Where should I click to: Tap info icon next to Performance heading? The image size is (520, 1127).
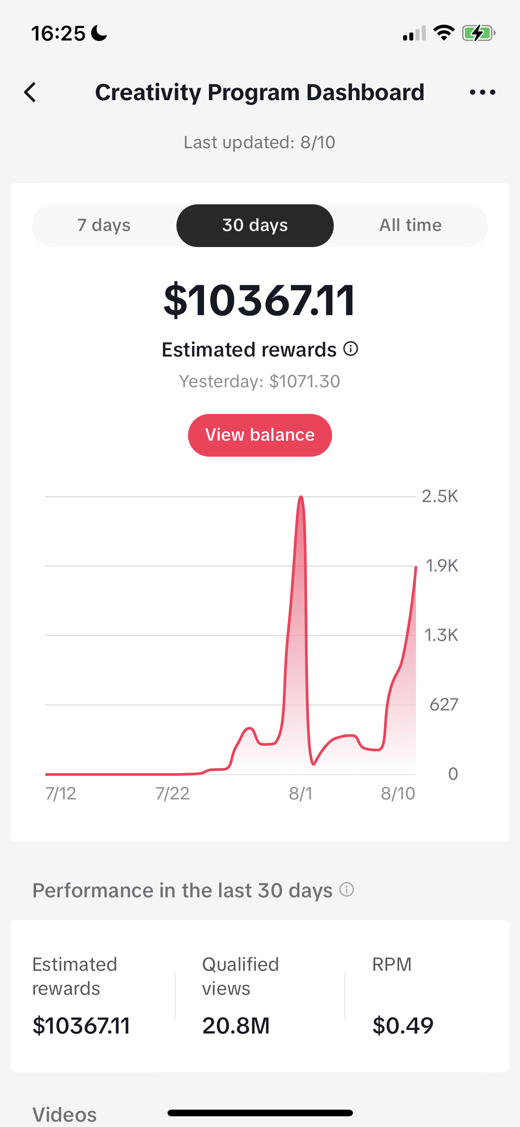click(x=347, y=890)
